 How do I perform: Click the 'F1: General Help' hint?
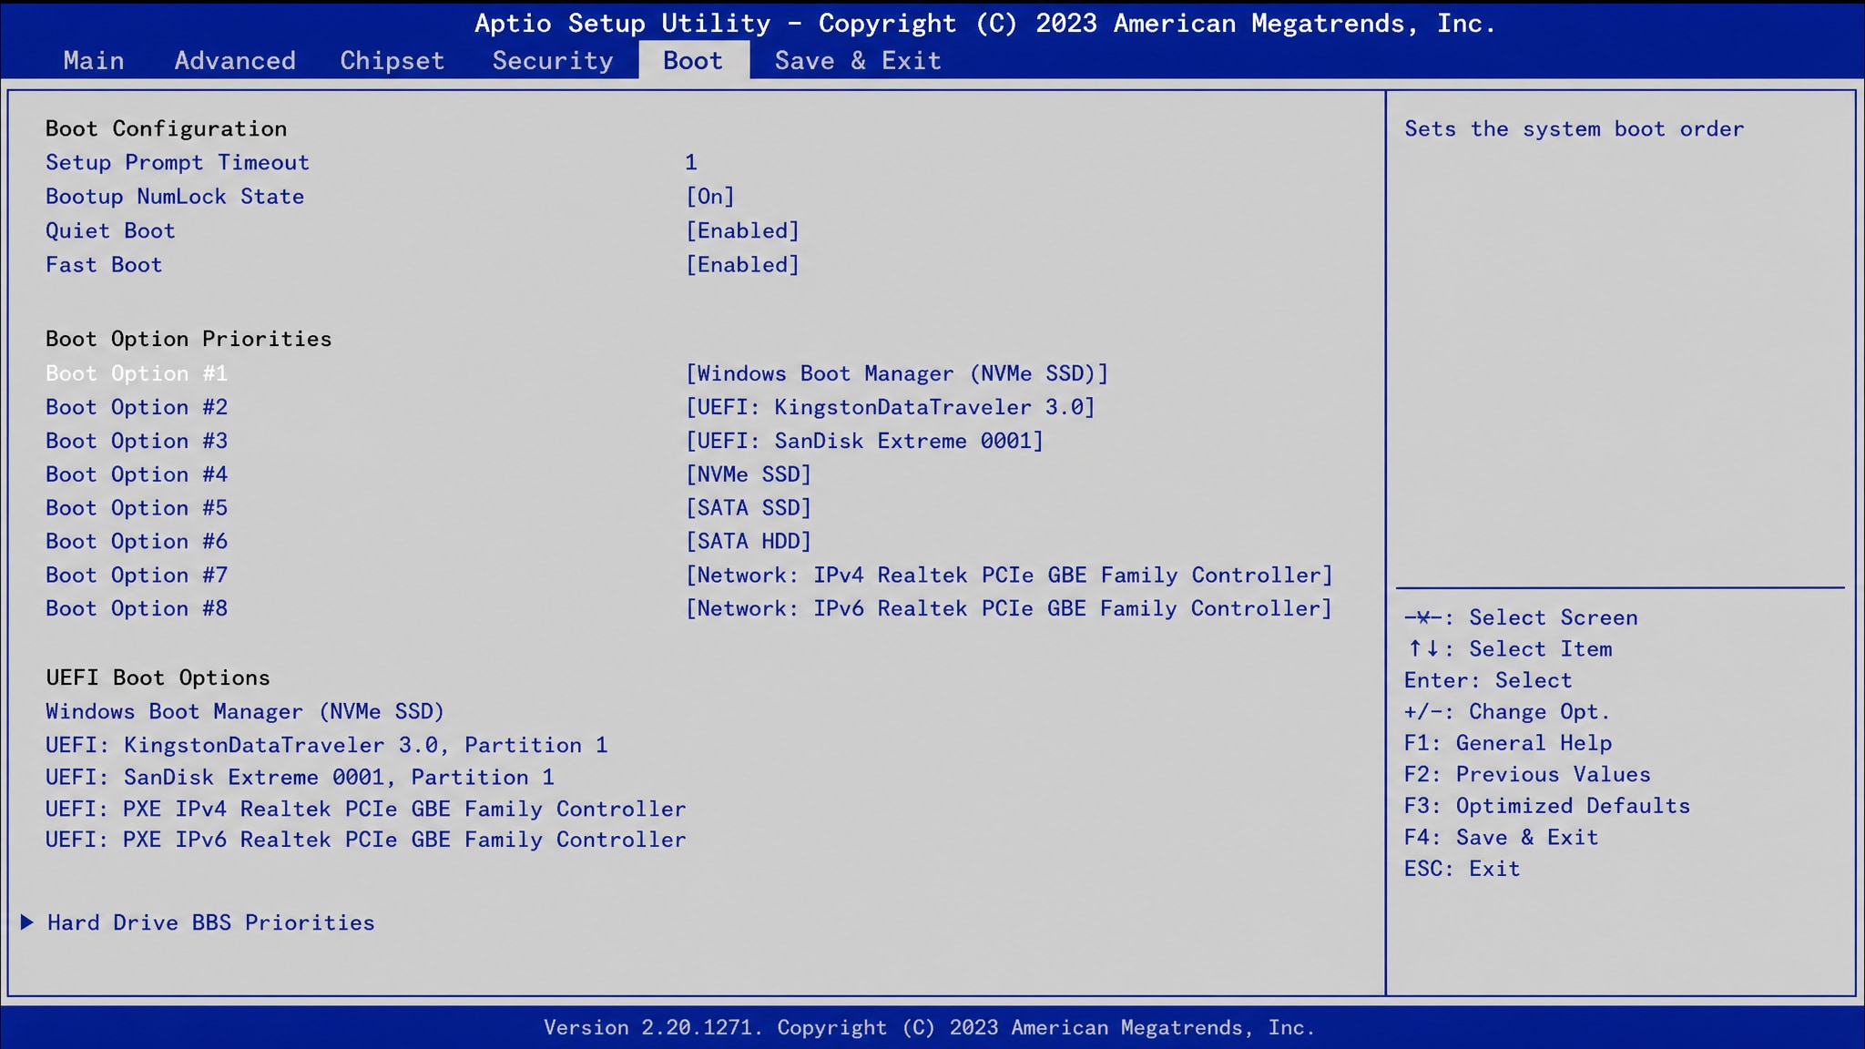pyautogui.click(x=1508, y=743)
